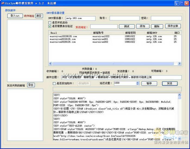The width and height of the screenshot is (190, 149).
Task: Click the 保存全部 button
Action: pos(173,26)
